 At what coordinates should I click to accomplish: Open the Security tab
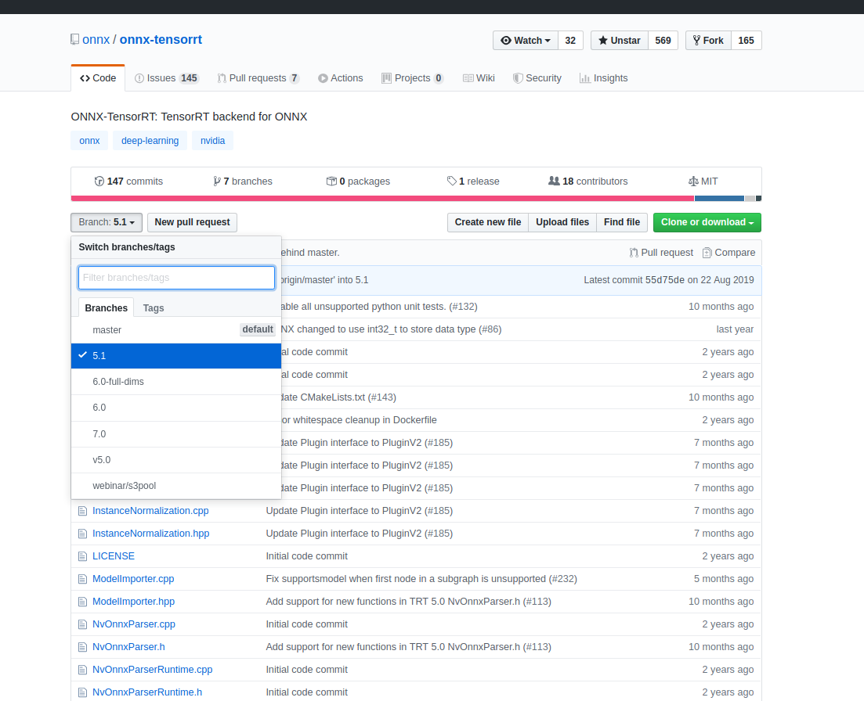(x=537, y=77)
